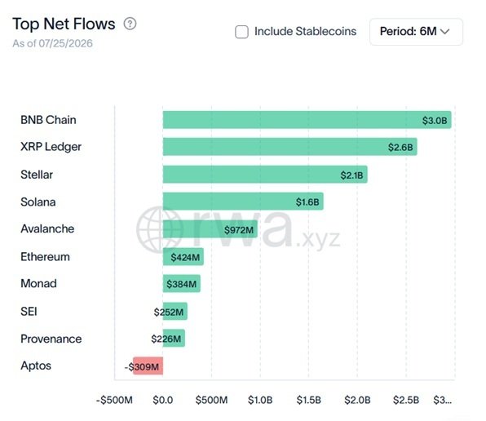Click the rwa.xyz globe watermark icon
This screenshot has height=421, width=486.
(x=159, y=229)
